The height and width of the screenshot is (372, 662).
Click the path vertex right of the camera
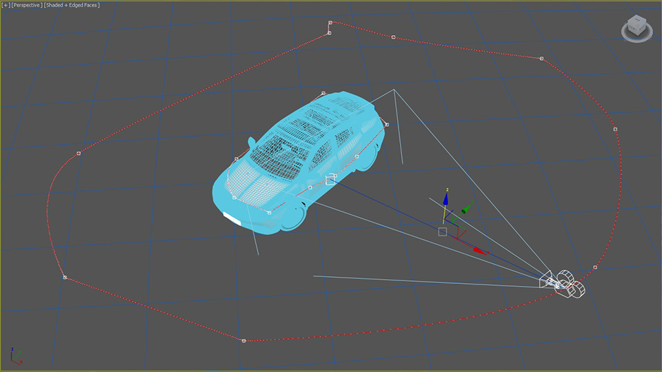[595, 267]
